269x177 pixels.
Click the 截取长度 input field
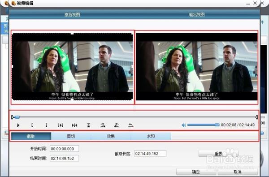click(x=150, y=154)
